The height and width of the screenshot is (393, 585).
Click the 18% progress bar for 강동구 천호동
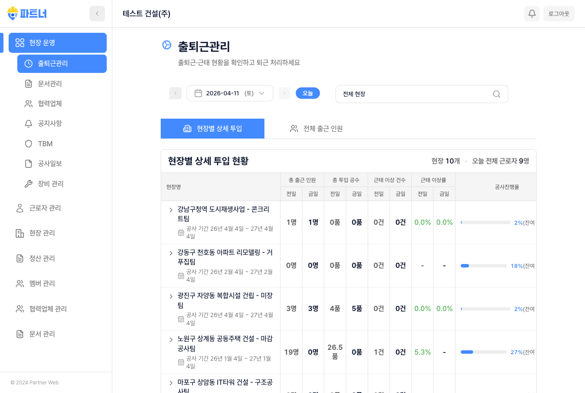(484, 266)
